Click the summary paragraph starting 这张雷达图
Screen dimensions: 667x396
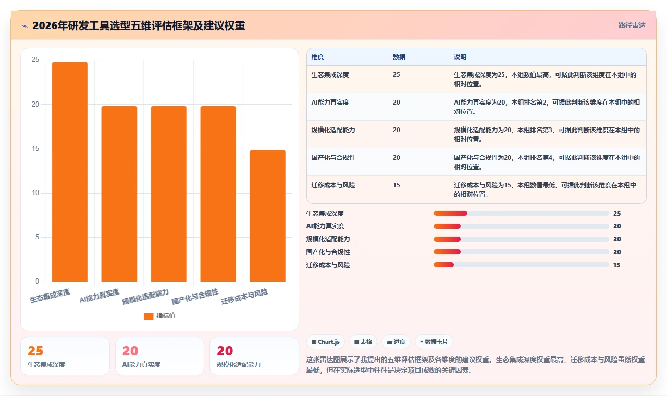(x=475, y=365)
